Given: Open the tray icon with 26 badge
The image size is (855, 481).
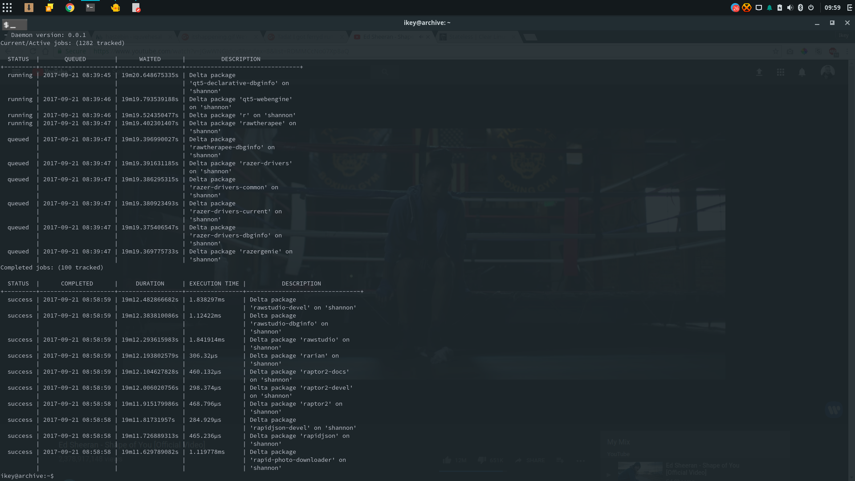Looking at the screenshot, I should [735, 8].
